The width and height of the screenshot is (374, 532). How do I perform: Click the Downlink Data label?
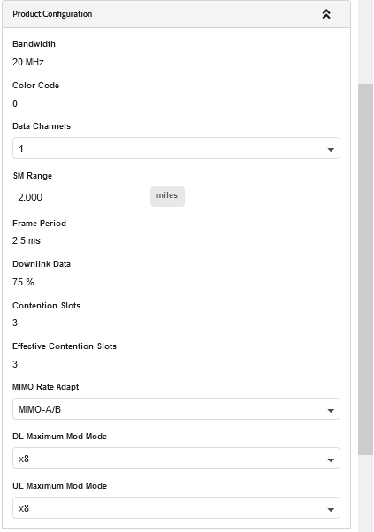42,263
